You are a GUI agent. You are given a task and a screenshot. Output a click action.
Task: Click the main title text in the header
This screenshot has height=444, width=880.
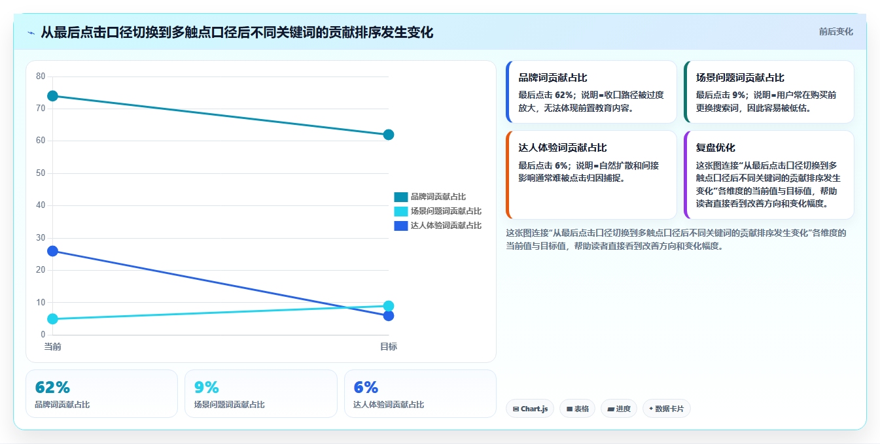[x=237, y=33]
